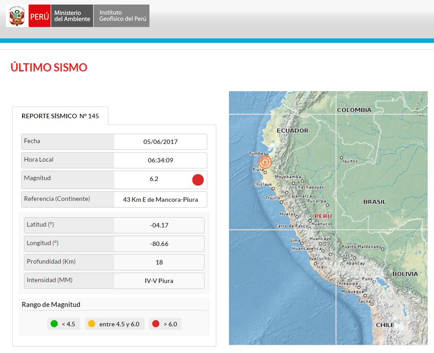Click the intensity value IV-V Piura
This screenshot has height=353, width=434.
(x=159, y=281)
